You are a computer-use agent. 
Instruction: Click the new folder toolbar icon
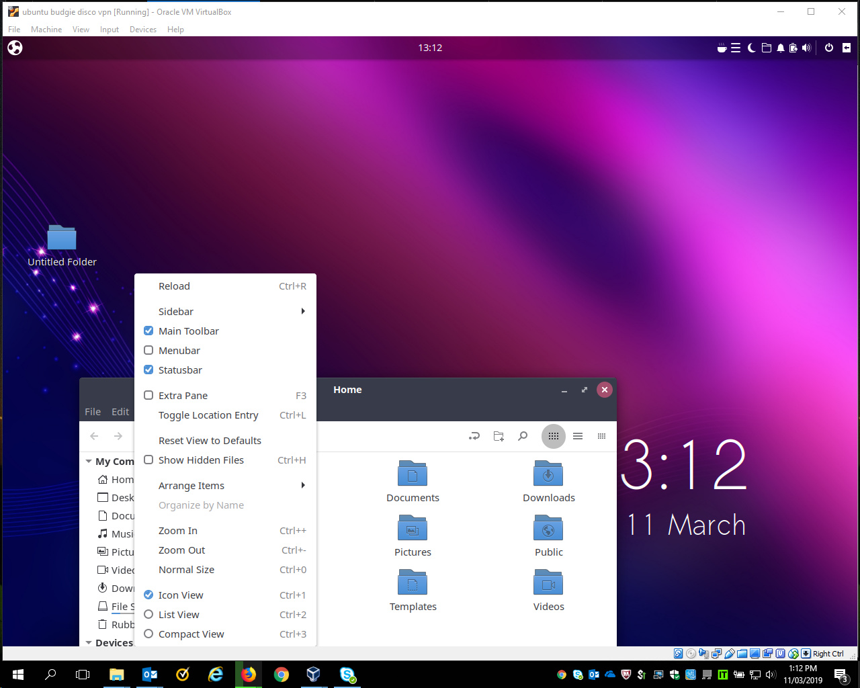click(x=499, y=436)
